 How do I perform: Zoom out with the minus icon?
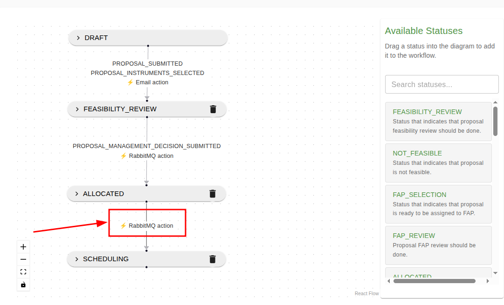23,259
